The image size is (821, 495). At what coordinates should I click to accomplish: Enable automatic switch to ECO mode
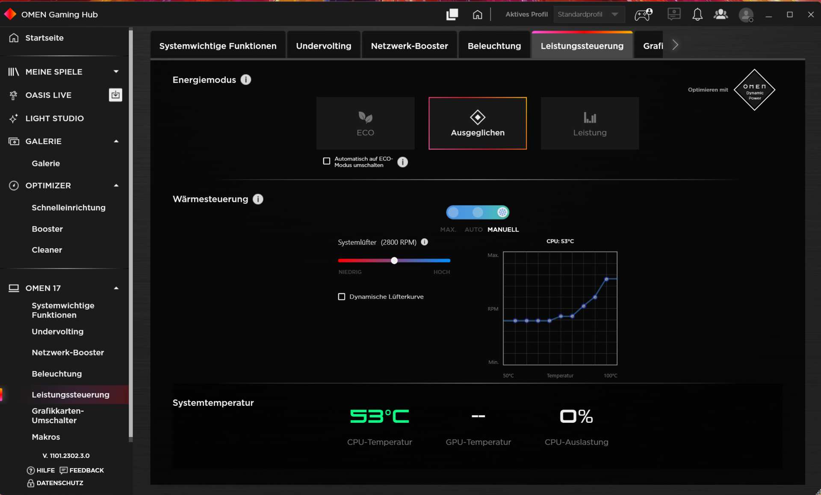click(x=327, y=161)
